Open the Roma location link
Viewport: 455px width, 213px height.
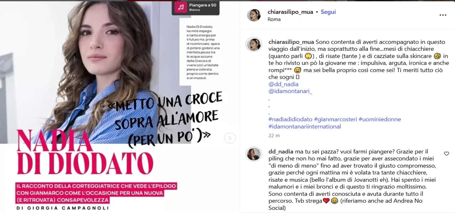pos(274,19)
